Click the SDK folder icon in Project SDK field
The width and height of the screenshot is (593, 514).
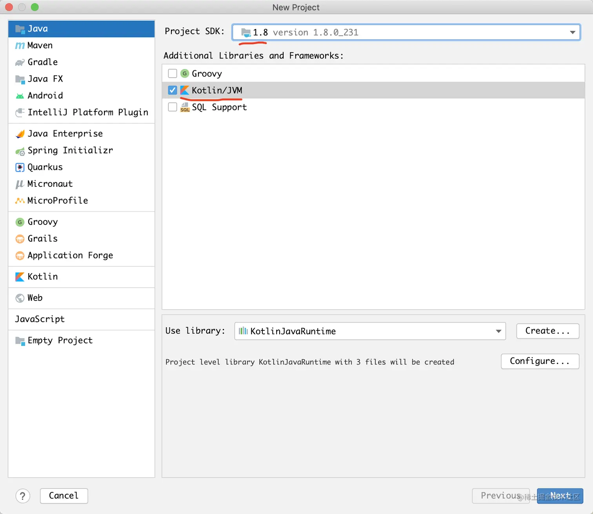tap(246, 32)
